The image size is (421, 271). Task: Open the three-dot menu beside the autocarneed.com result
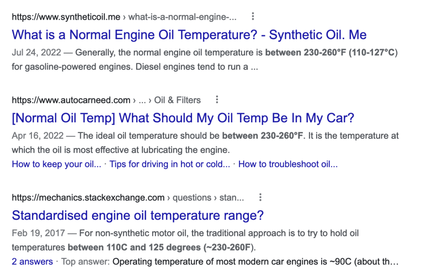(217, 100)
